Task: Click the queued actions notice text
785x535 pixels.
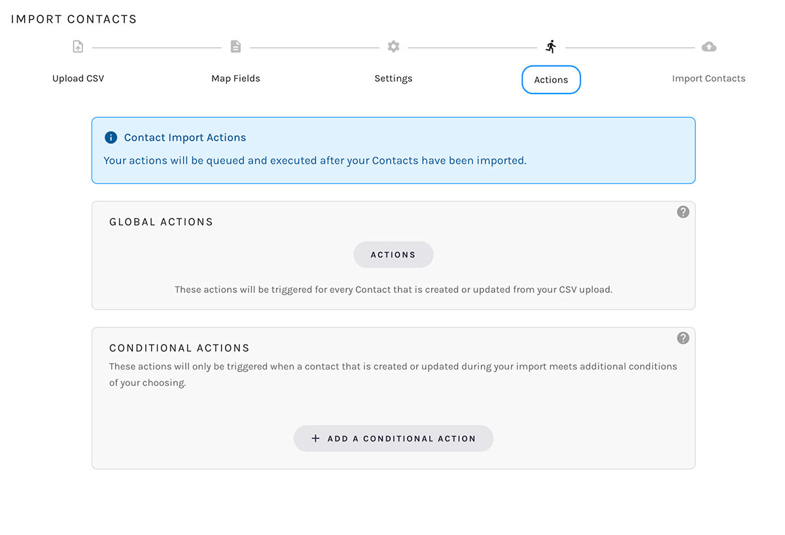Action: (x=315, y=160)
